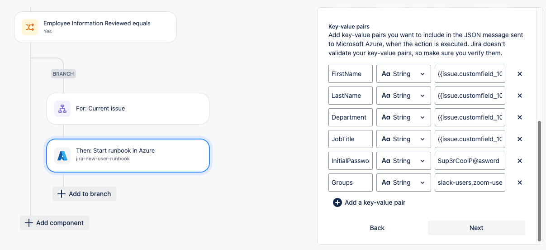Click the InitialPassword key field
Screen dimensions: 546x250
pos(351,161)
